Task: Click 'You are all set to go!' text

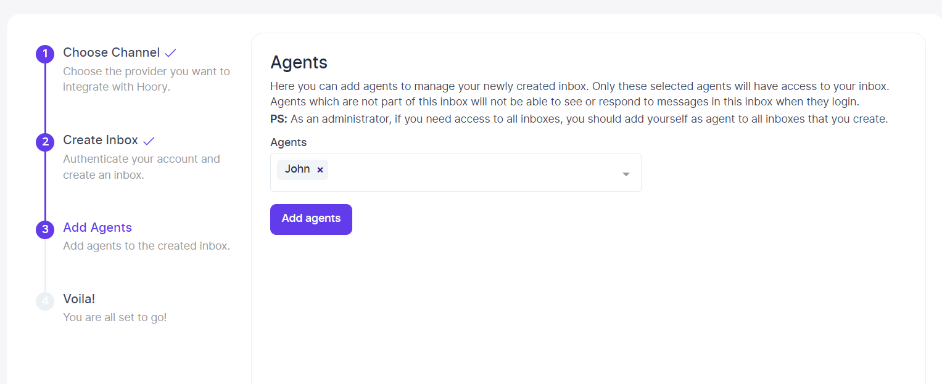Action: coord(115,317)
